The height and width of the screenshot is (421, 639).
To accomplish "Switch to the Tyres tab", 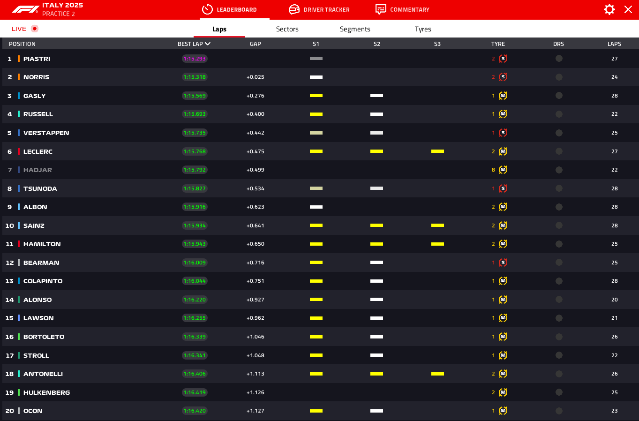I will (x=423, y=29).
